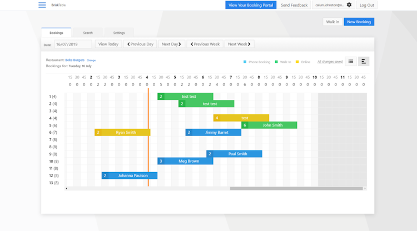417x231 pixels.
Task: Select Ryan Smith booking
Action: click(x=122, y=132)
